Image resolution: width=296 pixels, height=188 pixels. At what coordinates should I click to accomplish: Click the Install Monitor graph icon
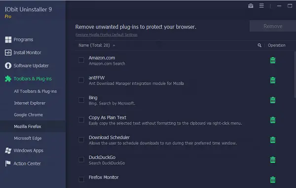pyautogui.click(x=8, y=52)
